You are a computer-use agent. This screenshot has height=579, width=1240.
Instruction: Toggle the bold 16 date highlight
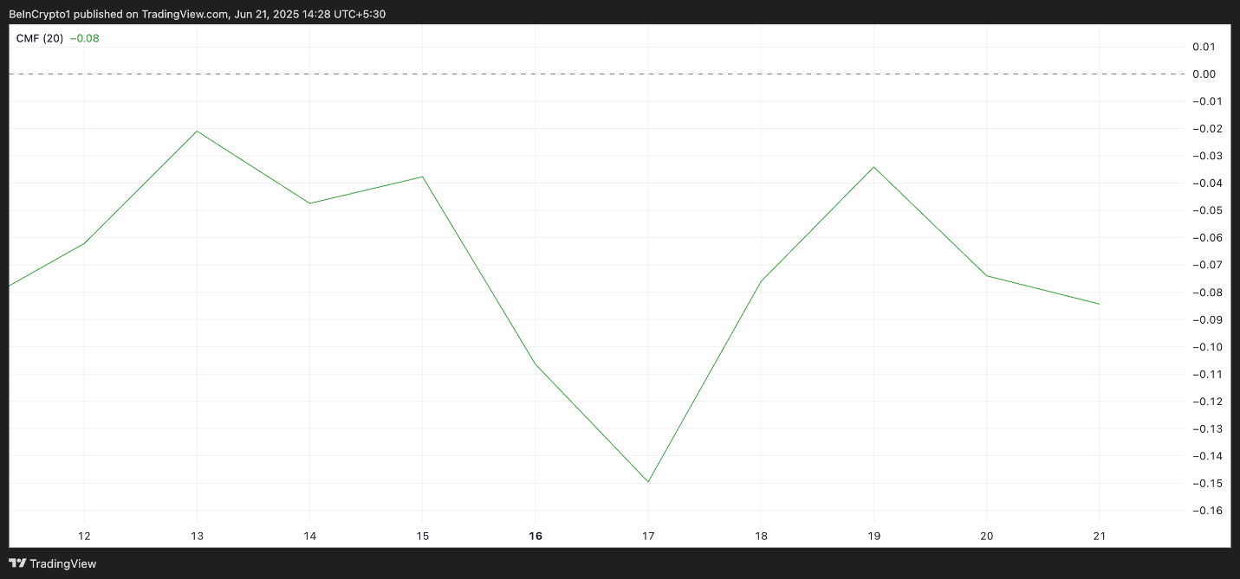pyautogui.click(x=535, y=536)
